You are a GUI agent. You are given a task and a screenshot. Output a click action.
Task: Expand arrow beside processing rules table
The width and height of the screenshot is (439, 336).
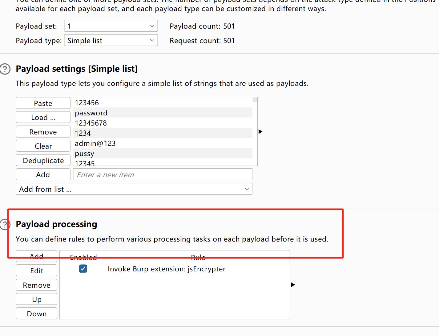click(293, 285)
